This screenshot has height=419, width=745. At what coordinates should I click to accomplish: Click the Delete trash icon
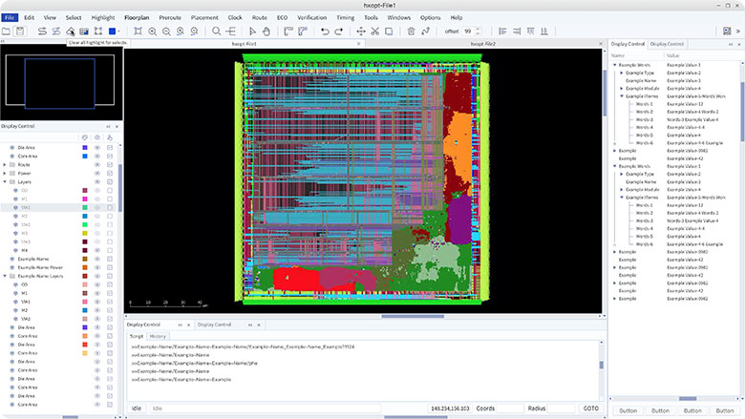click(x=411, y=31)
